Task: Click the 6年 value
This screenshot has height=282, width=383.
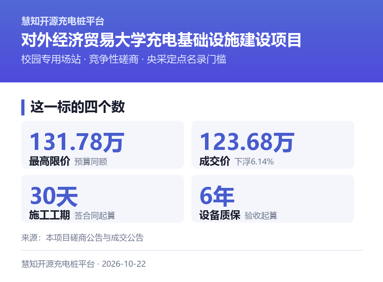Action: pyautogui.click(x=217, y=196)
